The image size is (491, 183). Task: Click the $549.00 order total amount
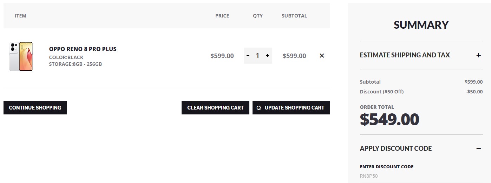point(389,120)
